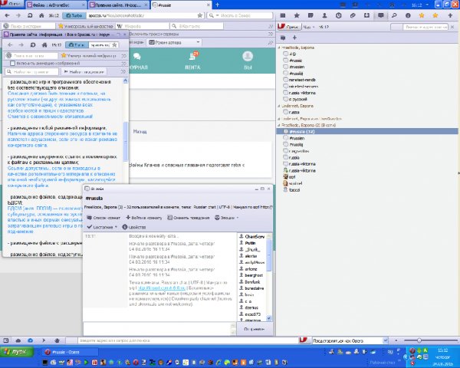
Task: Click the Opera Link cloud icon in status bar
Action: pyautogui.click(x=18, y=340)
